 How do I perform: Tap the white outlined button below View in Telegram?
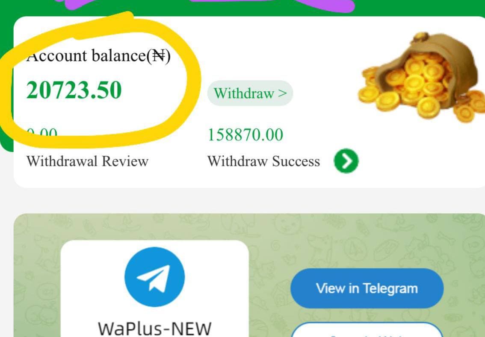tap(367, 330)
